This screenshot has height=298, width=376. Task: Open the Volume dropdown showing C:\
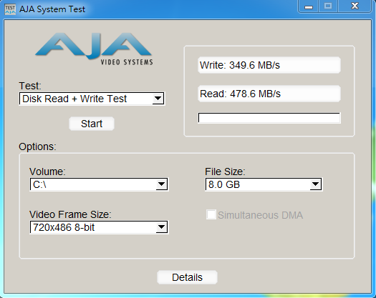[99, 184]
